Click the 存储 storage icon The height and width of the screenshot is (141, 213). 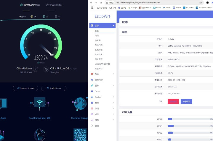coord(92,108)
